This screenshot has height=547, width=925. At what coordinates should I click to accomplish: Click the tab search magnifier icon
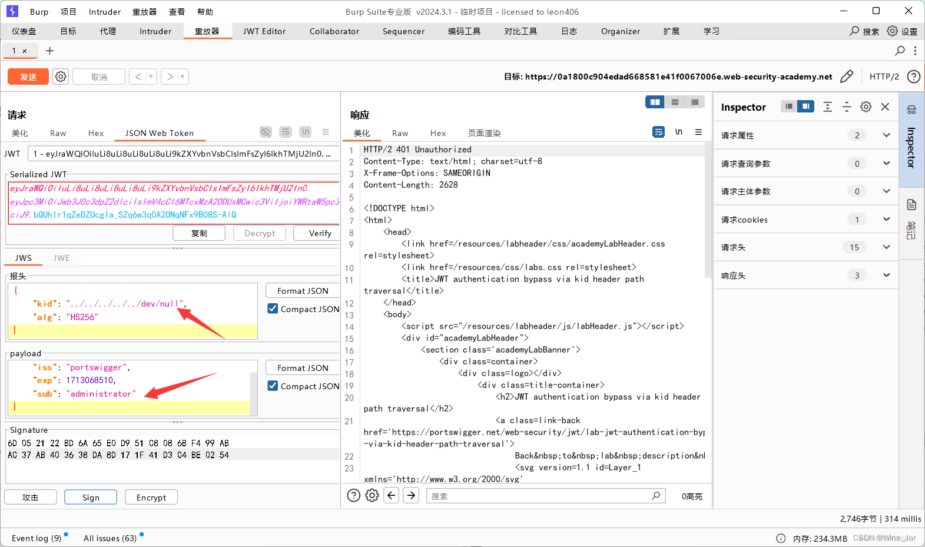point(900,51)
